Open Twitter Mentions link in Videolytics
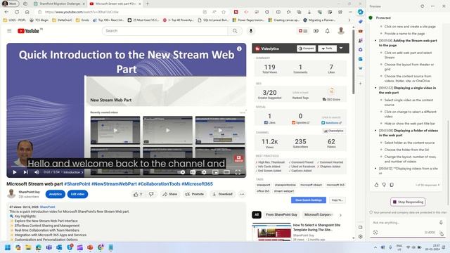450x253 pixels. click(x=332, y=123)
